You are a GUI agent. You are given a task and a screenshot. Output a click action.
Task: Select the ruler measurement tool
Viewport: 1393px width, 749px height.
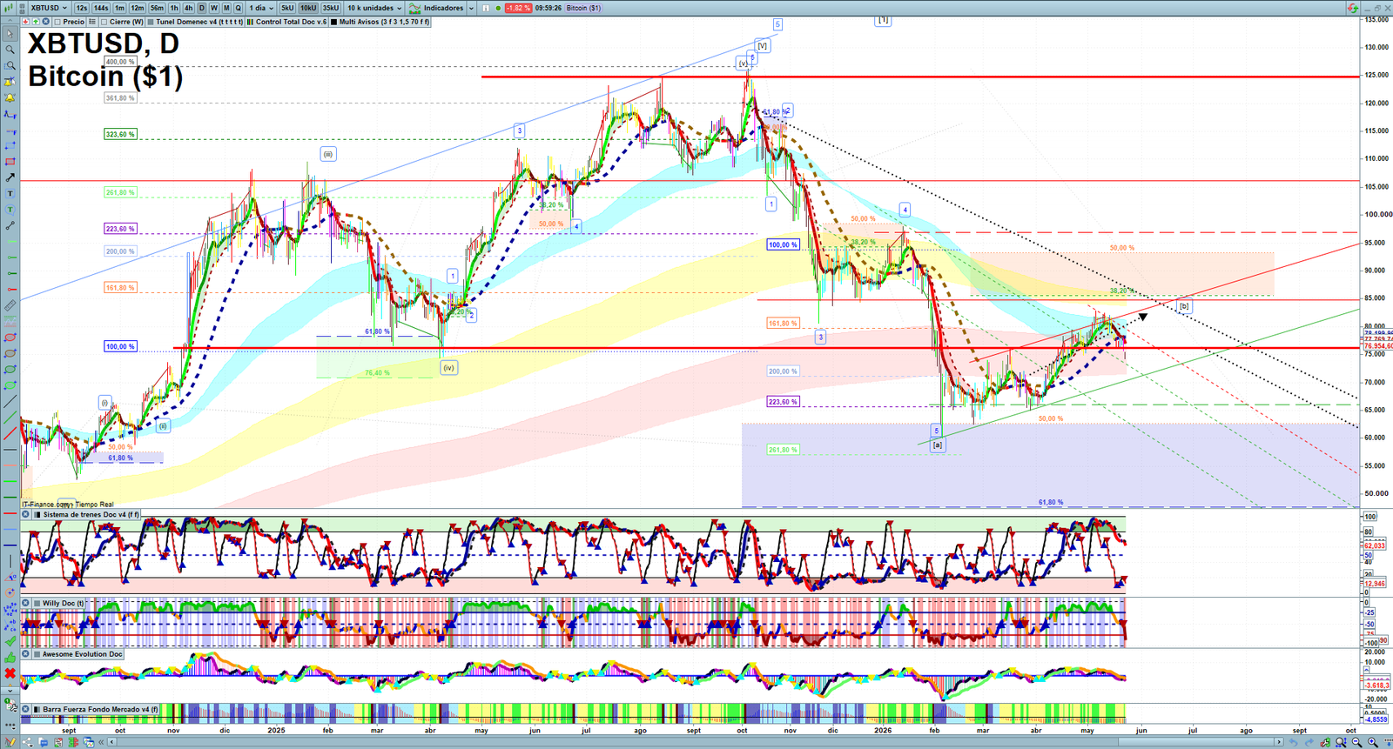[x=10, y=305]
